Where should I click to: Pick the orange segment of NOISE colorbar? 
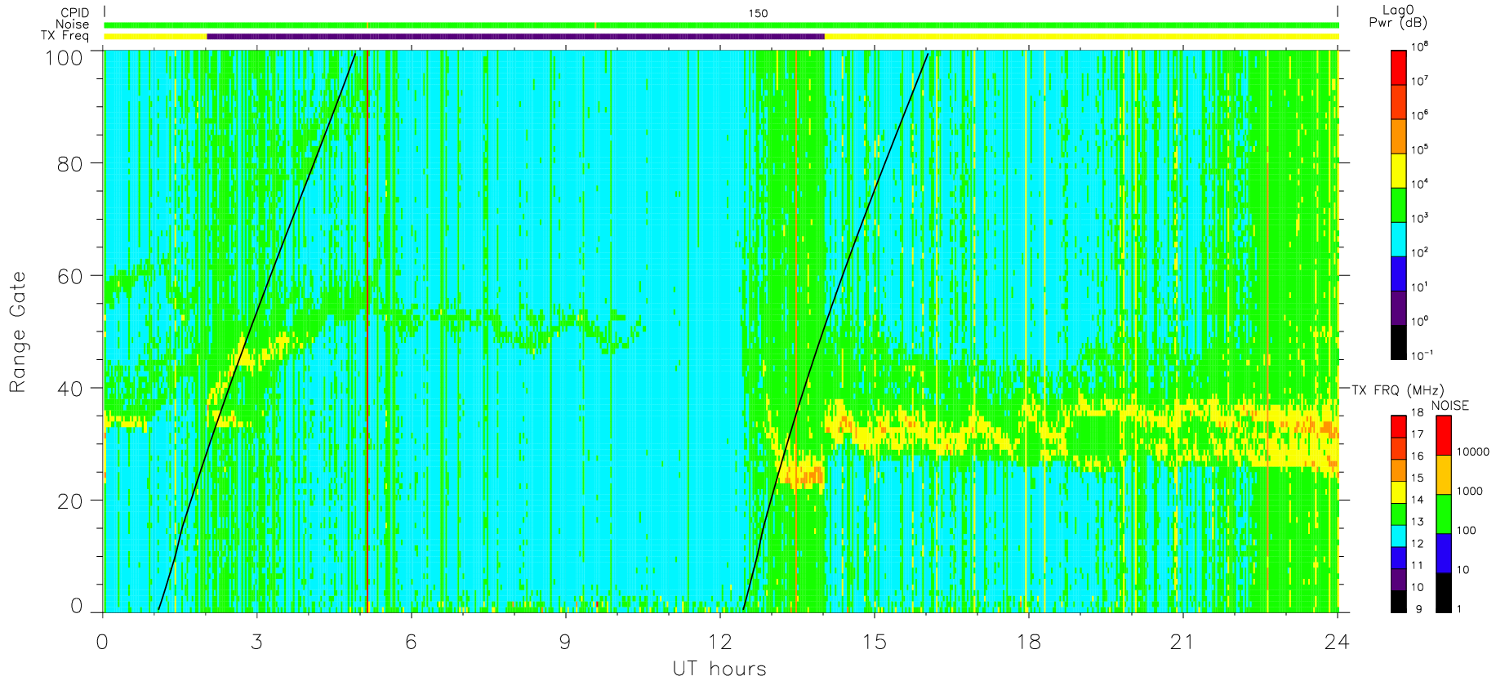pyautogui.click(x=1443, y=475)
